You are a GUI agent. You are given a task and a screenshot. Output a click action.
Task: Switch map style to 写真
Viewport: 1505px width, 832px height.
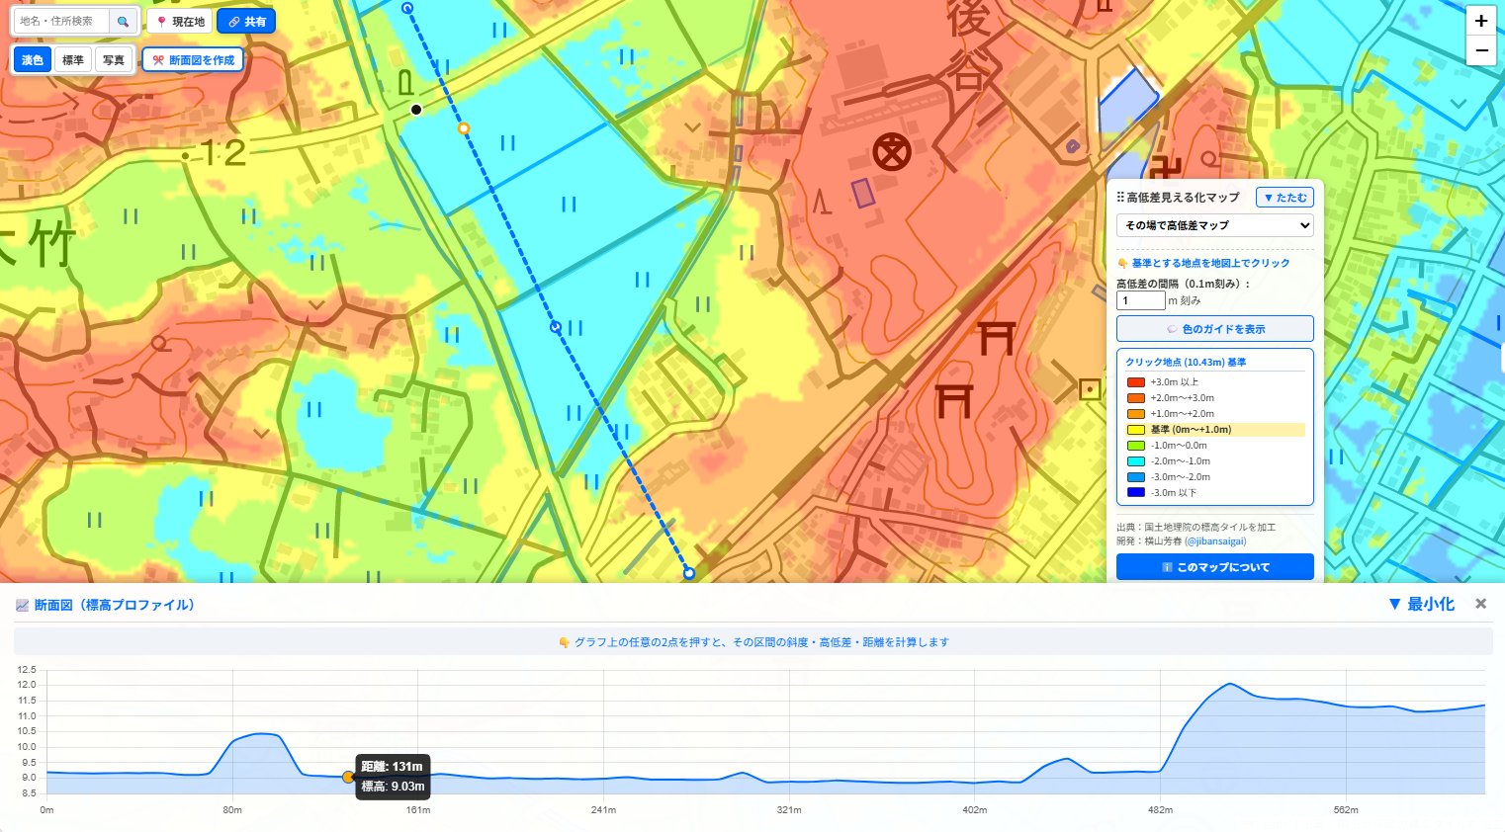[x=114, y=60]
